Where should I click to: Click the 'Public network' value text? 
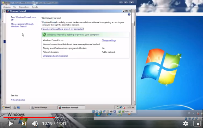click(x=108, y=52)
